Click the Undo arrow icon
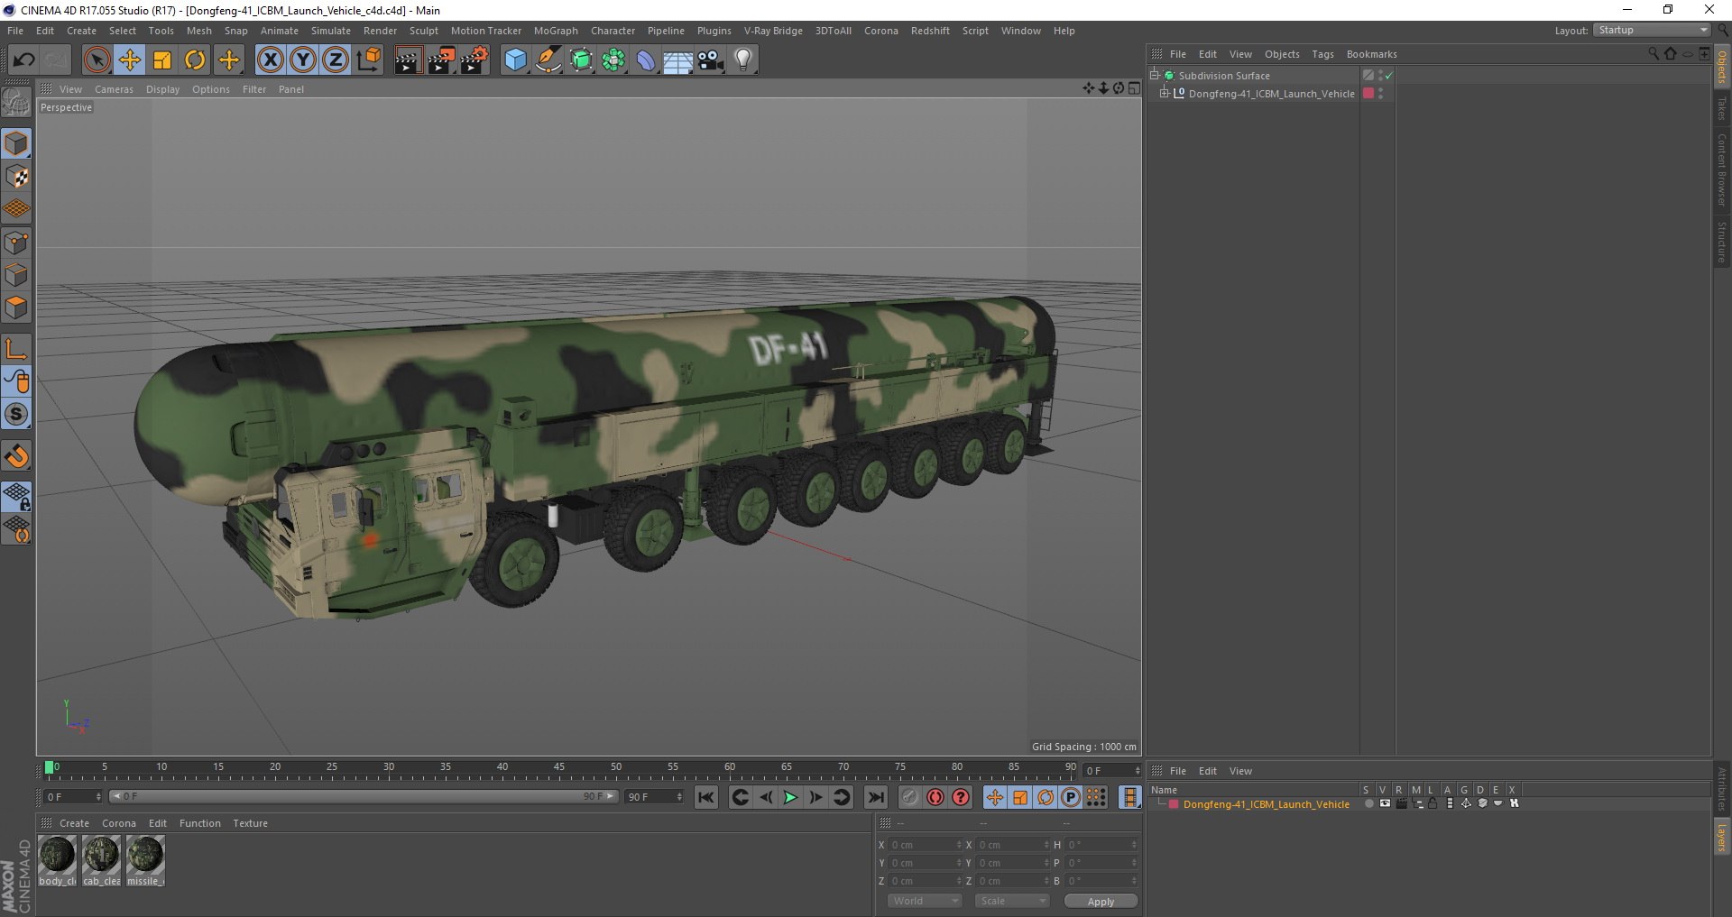Screen dimensions: 1732x917 [23, 60]
